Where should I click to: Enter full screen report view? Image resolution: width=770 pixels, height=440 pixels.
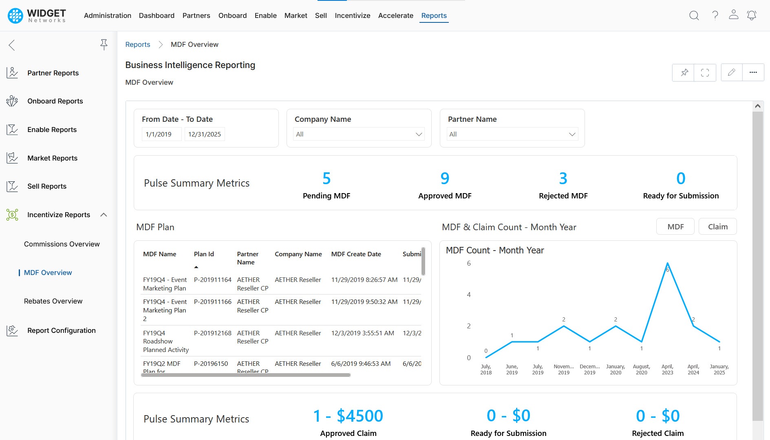coord(705,73)
